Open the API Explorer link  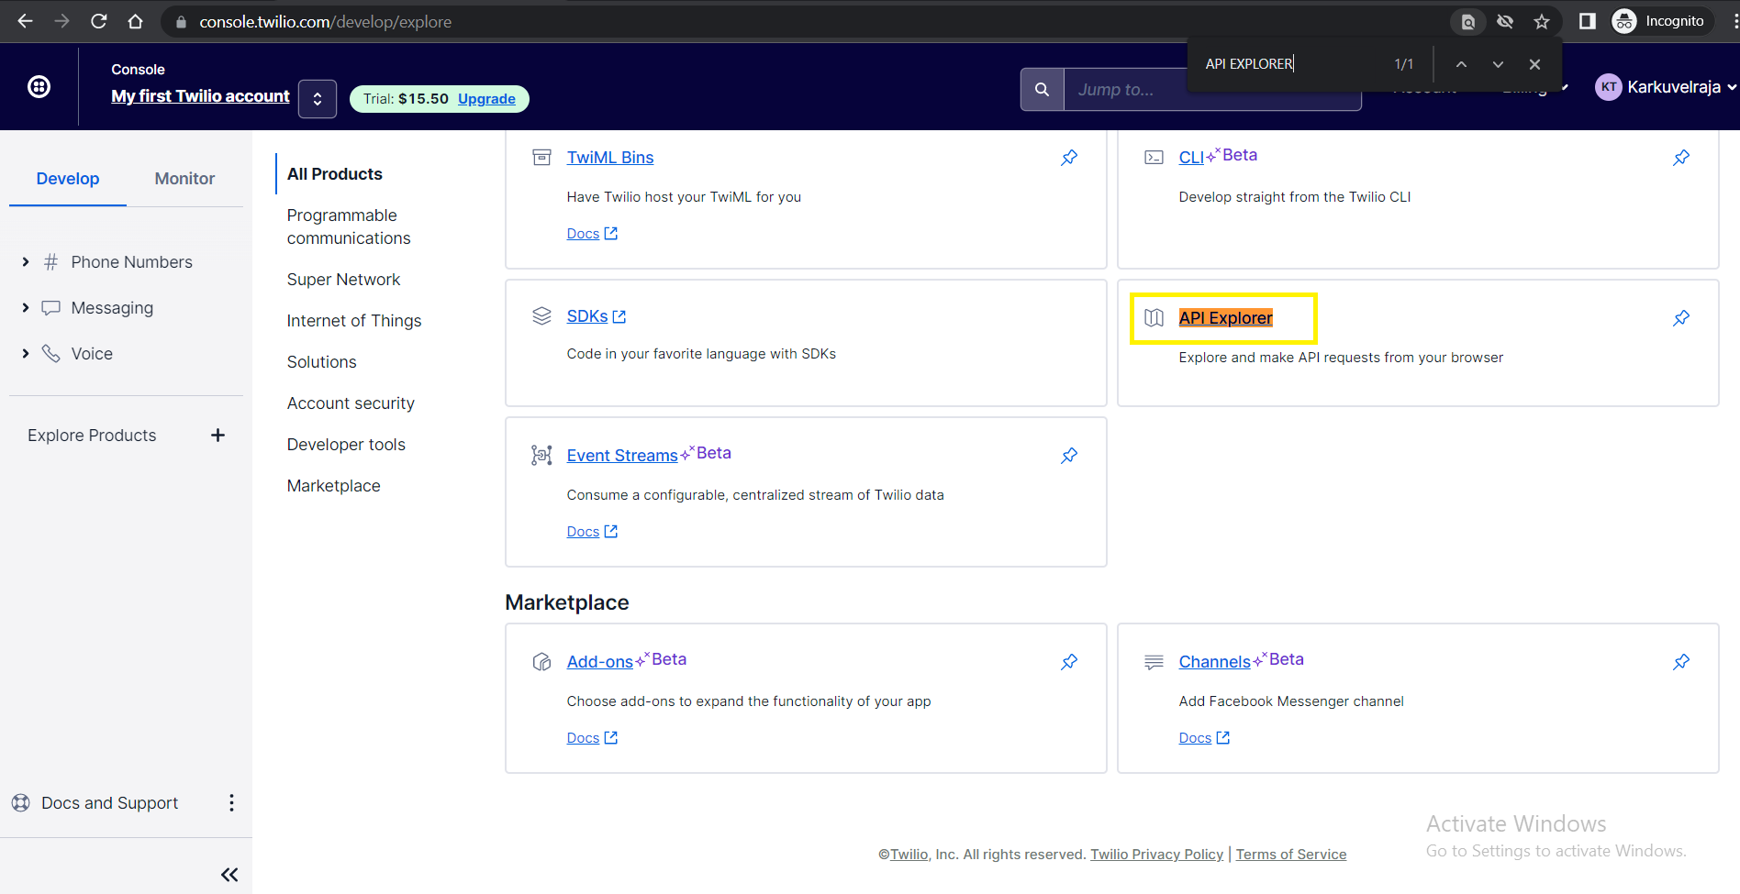[1225, 318]
